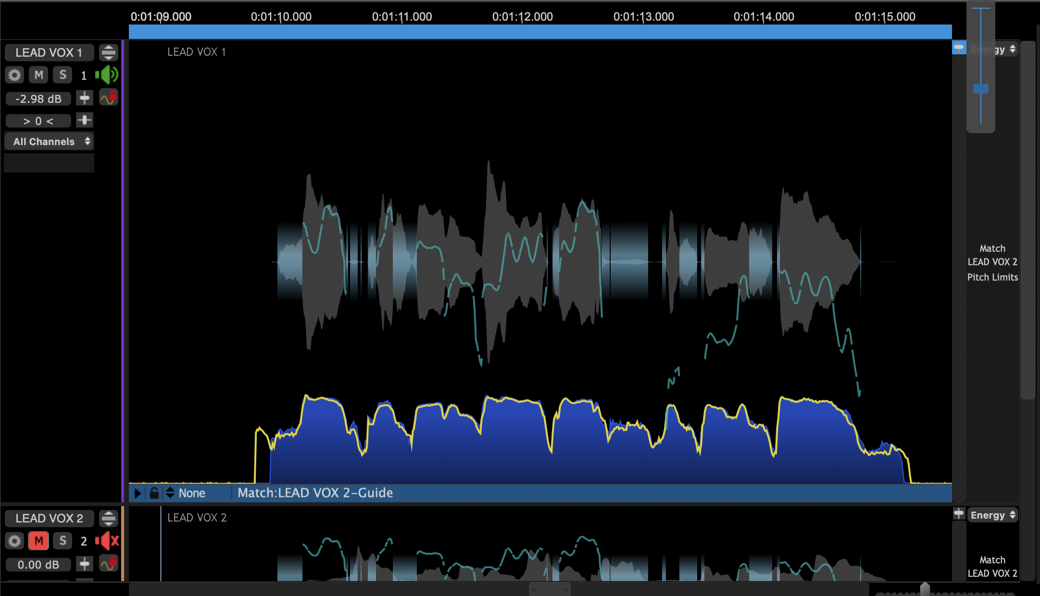Screen dimensions: 1040x596
Task: Click the lock icon in the Match process bar
Action: [x=154, y=493]
